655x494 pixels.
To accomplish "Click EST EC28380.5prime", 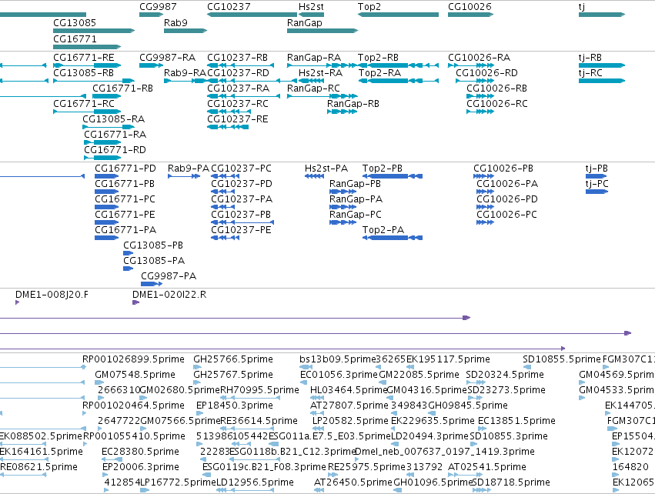I will 140,452.
